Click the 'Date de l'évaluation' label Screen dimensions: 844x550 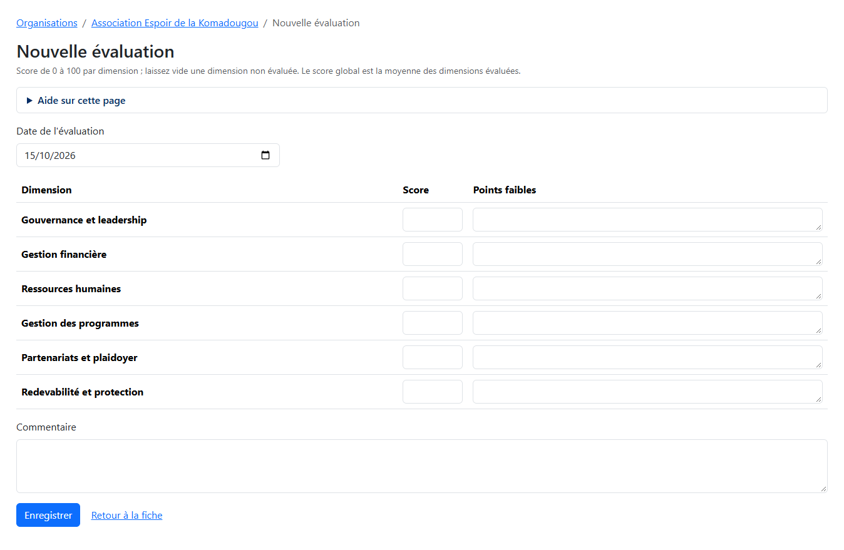coord(60,131)
